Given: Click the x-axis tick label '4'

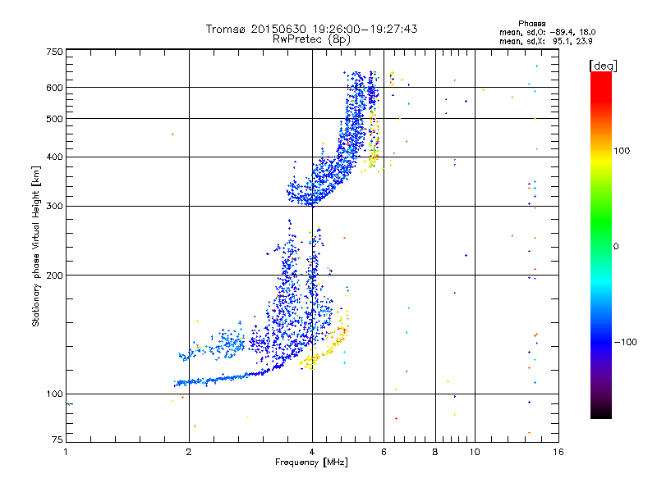Looking at the screenshot, I should 312,452.
